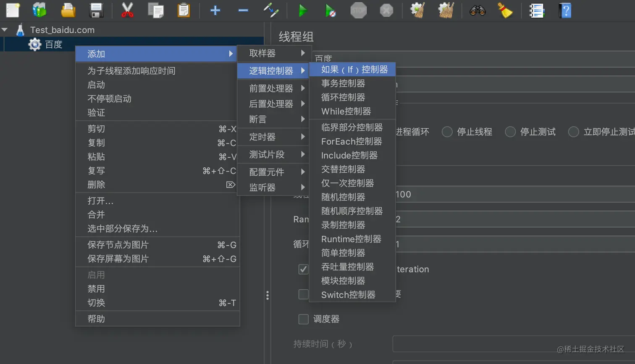The width and height of the screenshot is (635, 364).
Task: Choose 剪切 from the context menu
Action: 157,129
